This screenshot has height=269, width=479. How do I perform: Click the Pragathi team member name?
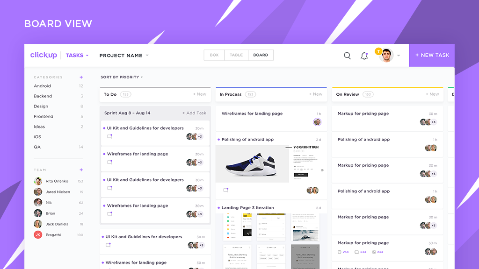53,235
